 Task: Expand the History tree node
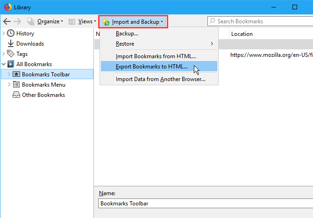[3, 33]
